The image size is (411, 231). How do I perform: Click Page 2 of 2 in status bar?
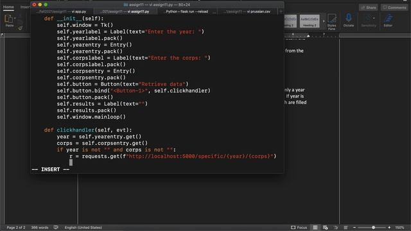click(16, 228)
